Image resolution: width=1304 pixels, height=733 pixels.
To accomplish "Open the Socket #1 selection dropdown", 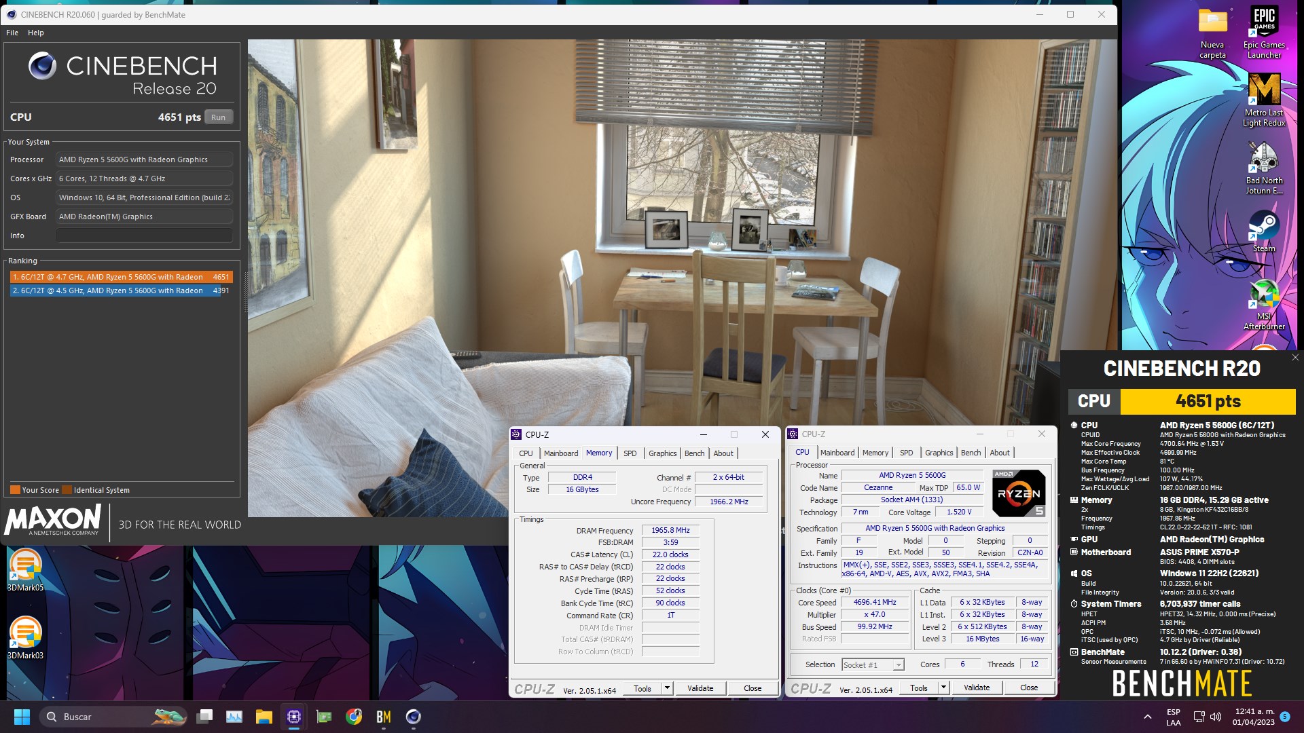I will [873, 665].
